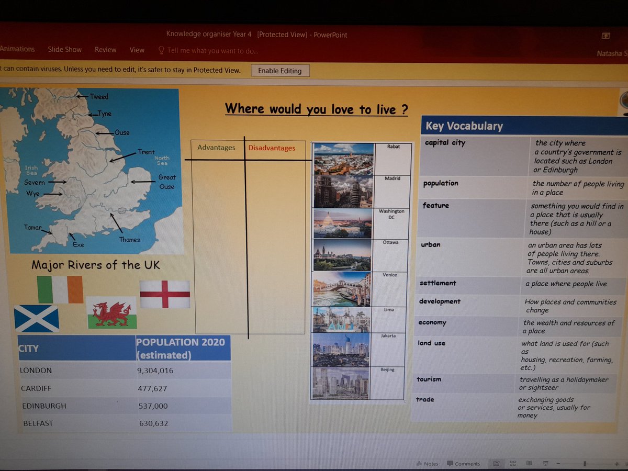Click the 'trade' vocabulary term
This screenshot has width=628, height=471.
click(425, 399)
